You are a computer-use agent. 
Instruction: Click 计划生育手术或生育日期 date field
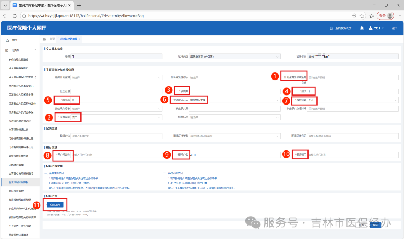pos(353,77)
